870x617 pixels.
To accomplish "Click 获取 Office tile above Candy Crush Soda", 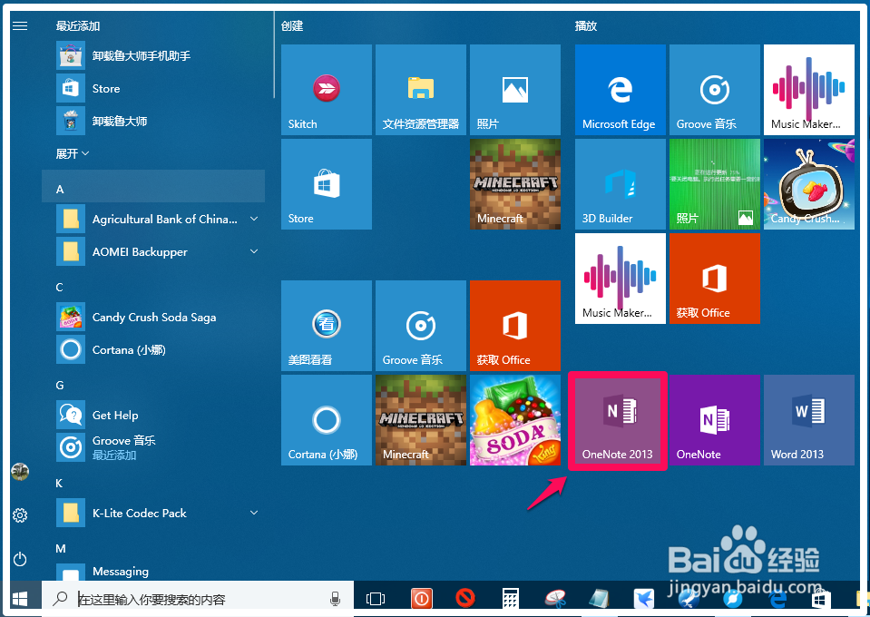I will coord(515,325).
